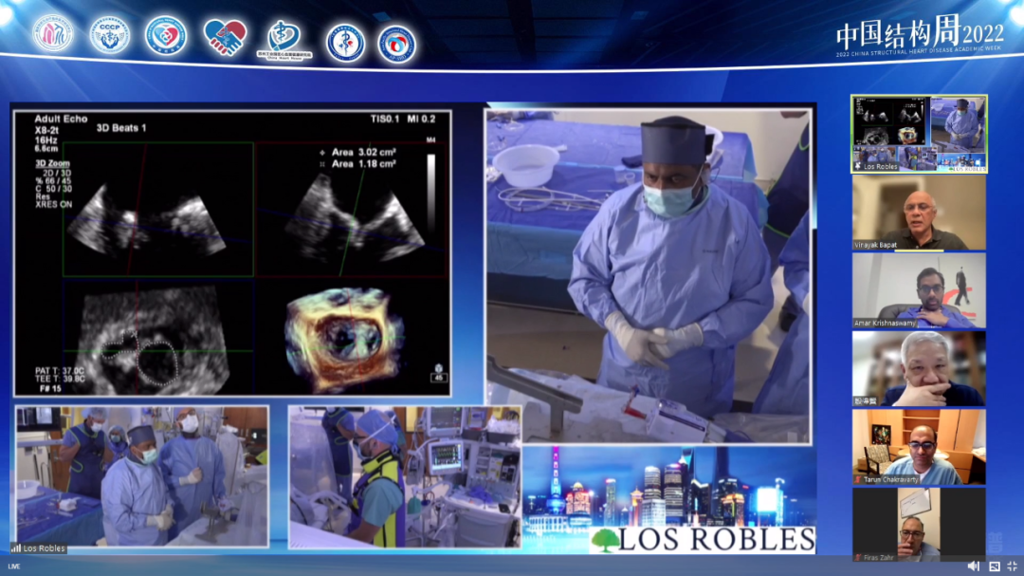Image resolution: width=1024 pixels, height=576 pixels.
Task: Click the LIVE indicator in the bottom bar
Action: (x=14, y=567)
